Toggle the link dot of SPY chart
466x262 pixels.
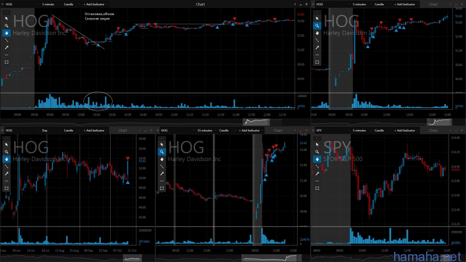[313, 131]
